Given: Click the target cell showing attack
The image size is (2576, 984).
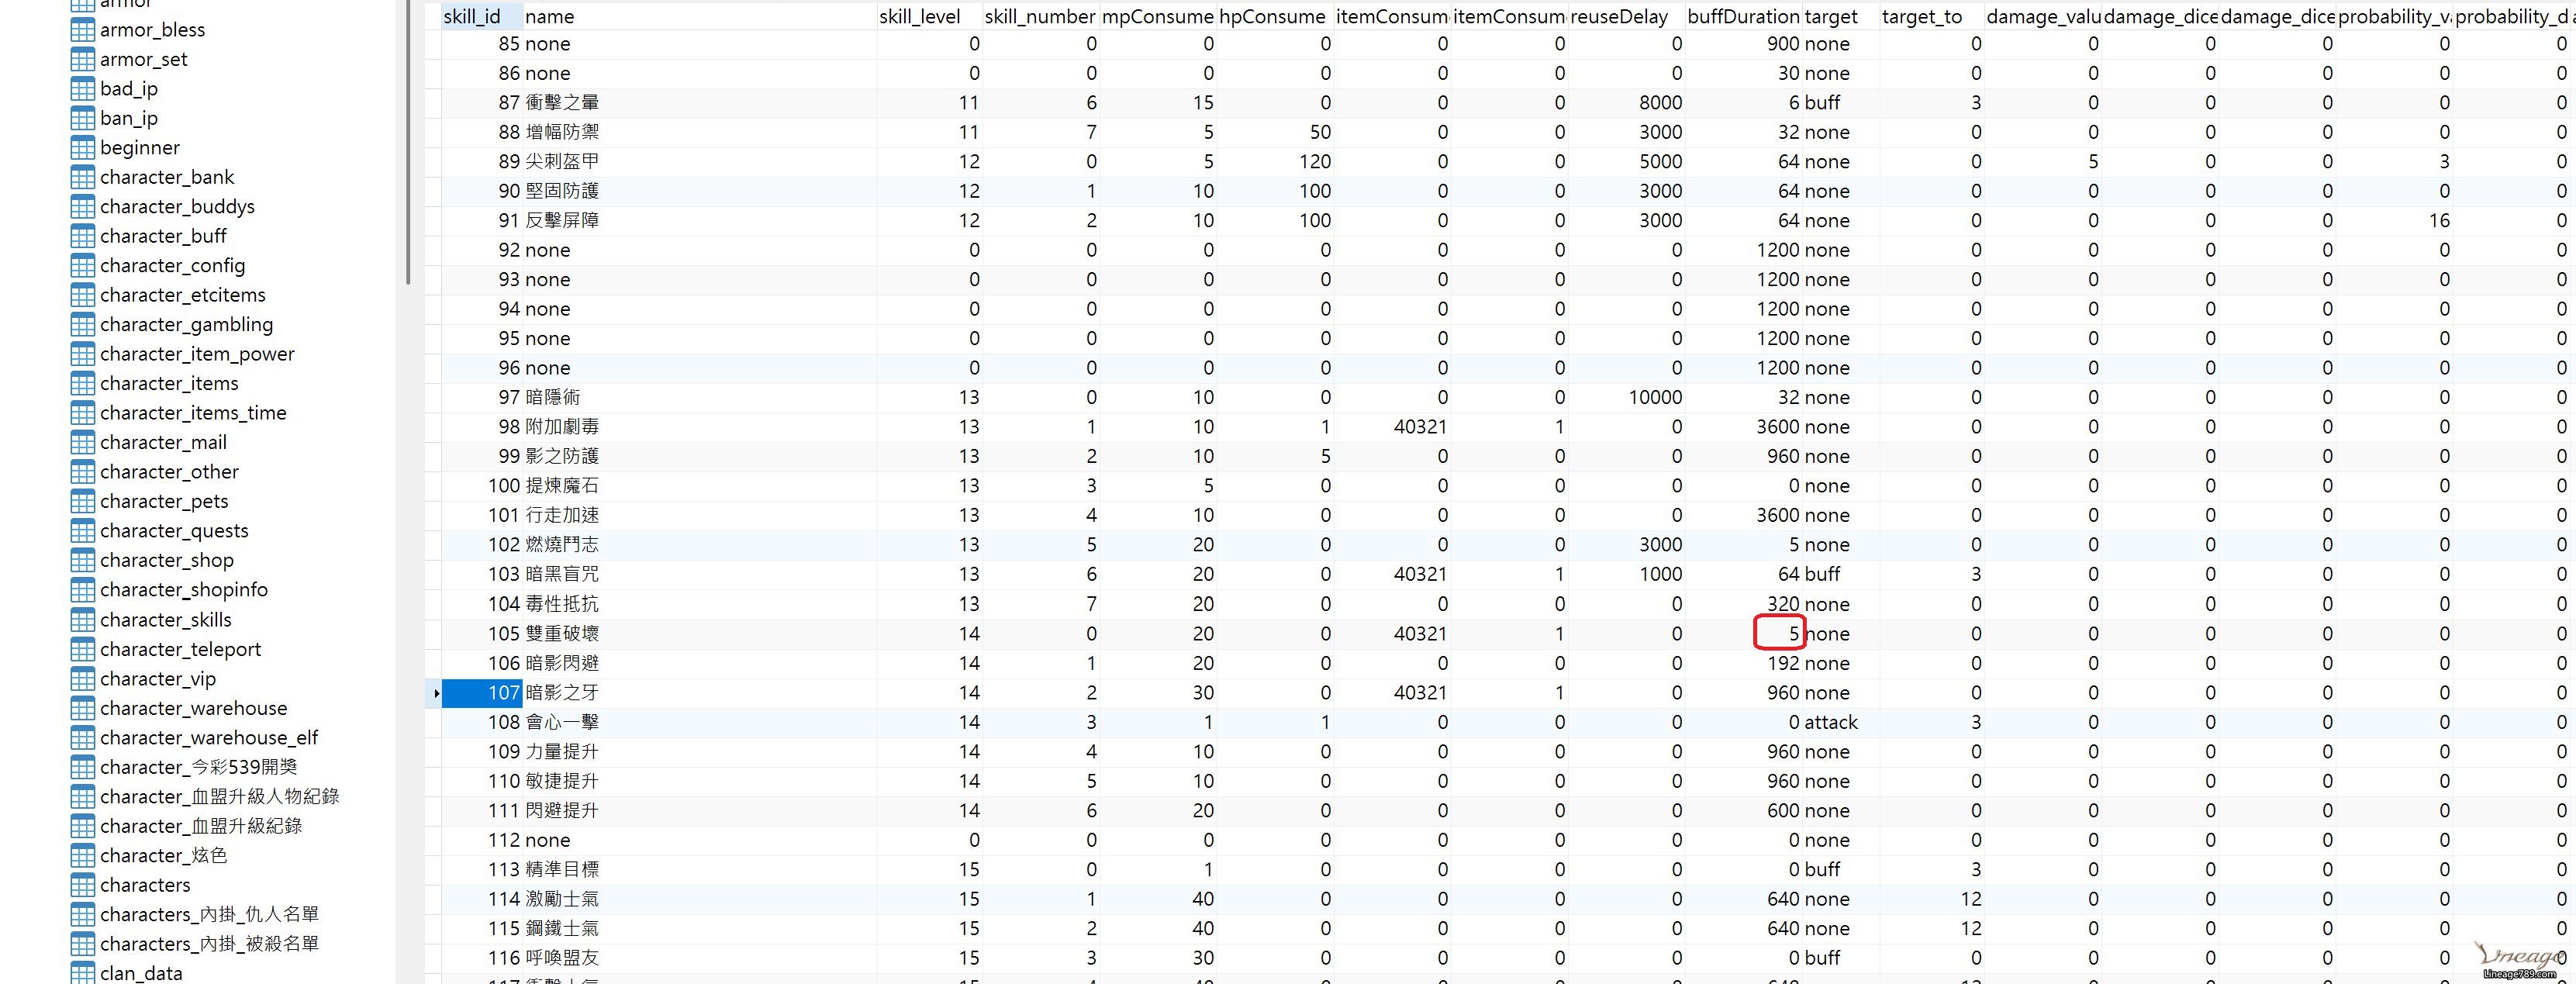Looking at the screenshot, I should coord(1831,722).
